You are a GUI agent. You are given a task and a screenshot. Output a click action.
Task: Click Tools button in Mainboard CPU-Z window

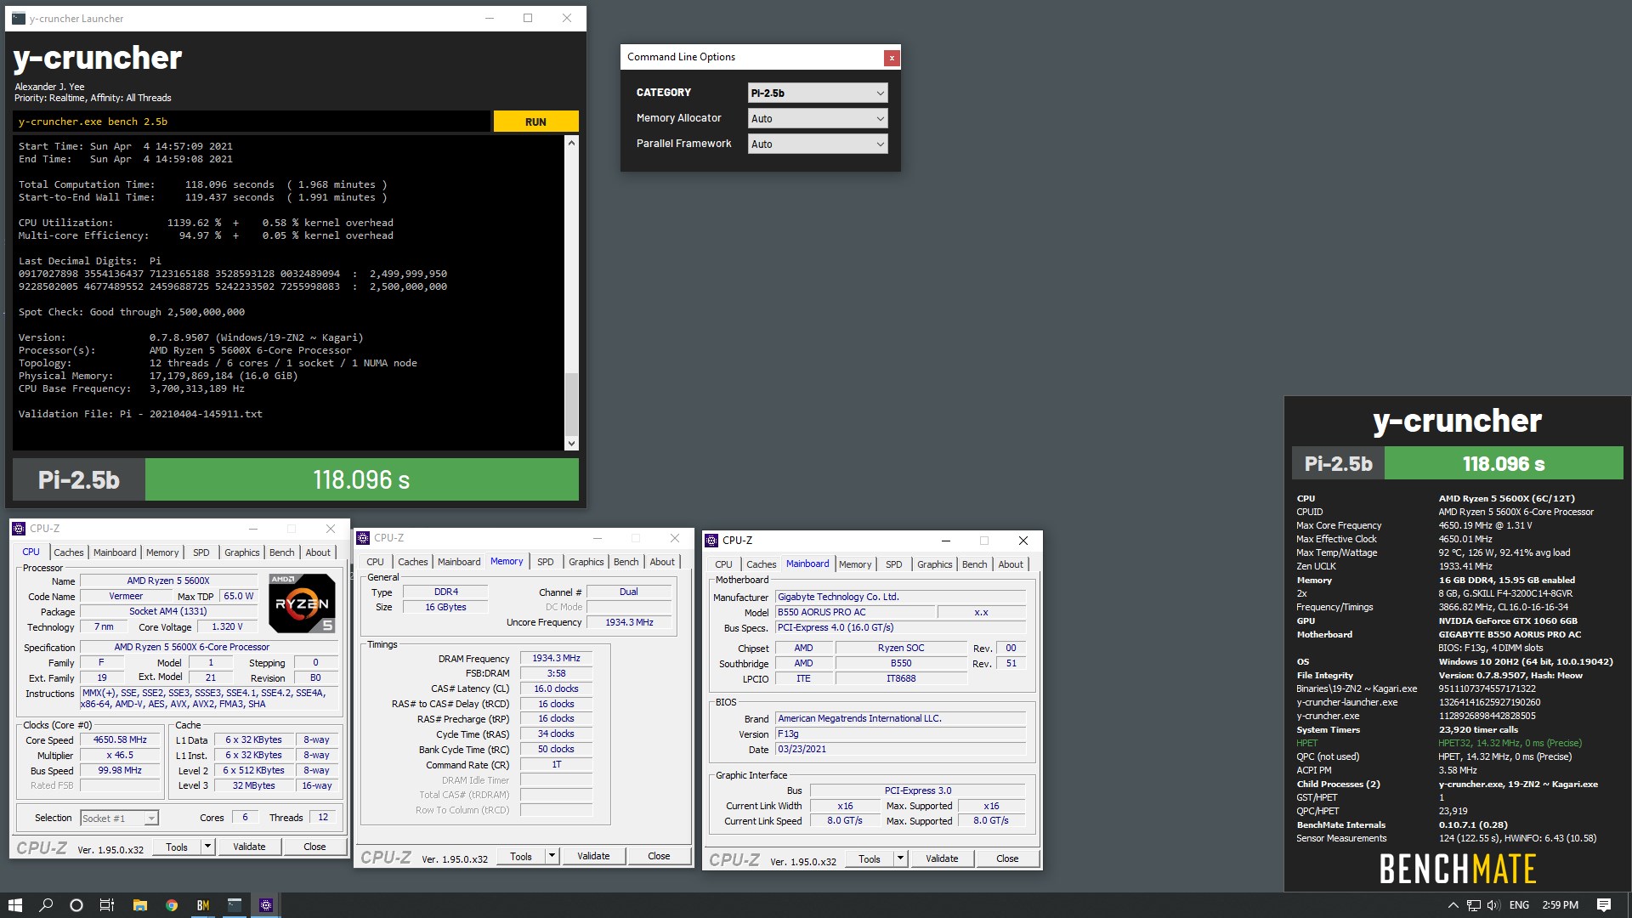click(870, 858)
